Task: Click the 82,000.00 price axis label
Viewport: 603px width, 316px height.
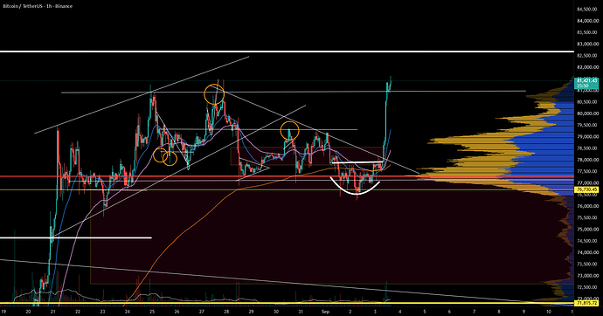Action: [x=588, y=67]
